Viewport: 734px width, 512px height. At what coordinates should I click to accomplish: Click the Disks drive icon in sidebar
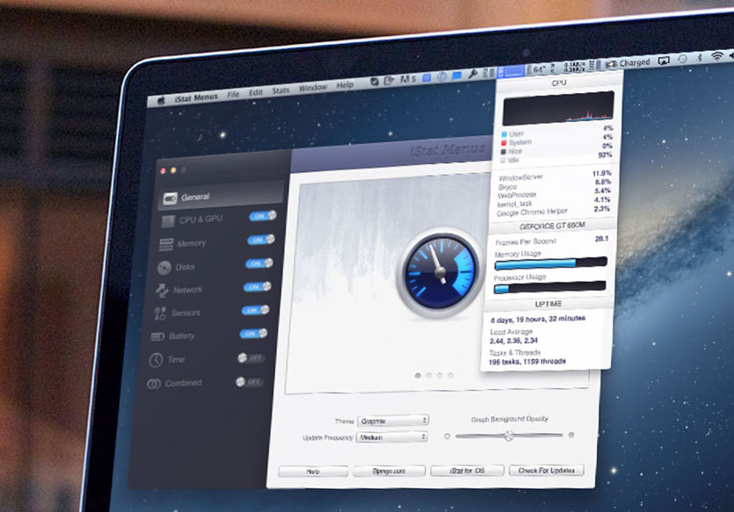click(164, 268)
